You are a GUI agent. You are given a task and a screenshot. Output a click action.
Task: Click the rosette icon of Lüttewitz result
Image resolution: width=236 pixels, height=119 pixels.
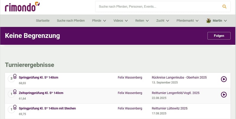click(14, 108)
